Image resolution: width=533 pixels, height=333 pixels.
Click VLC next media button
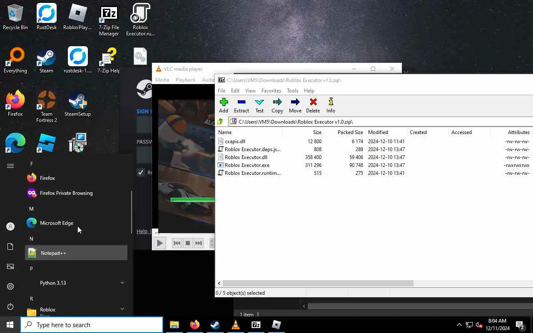point(199,243)
